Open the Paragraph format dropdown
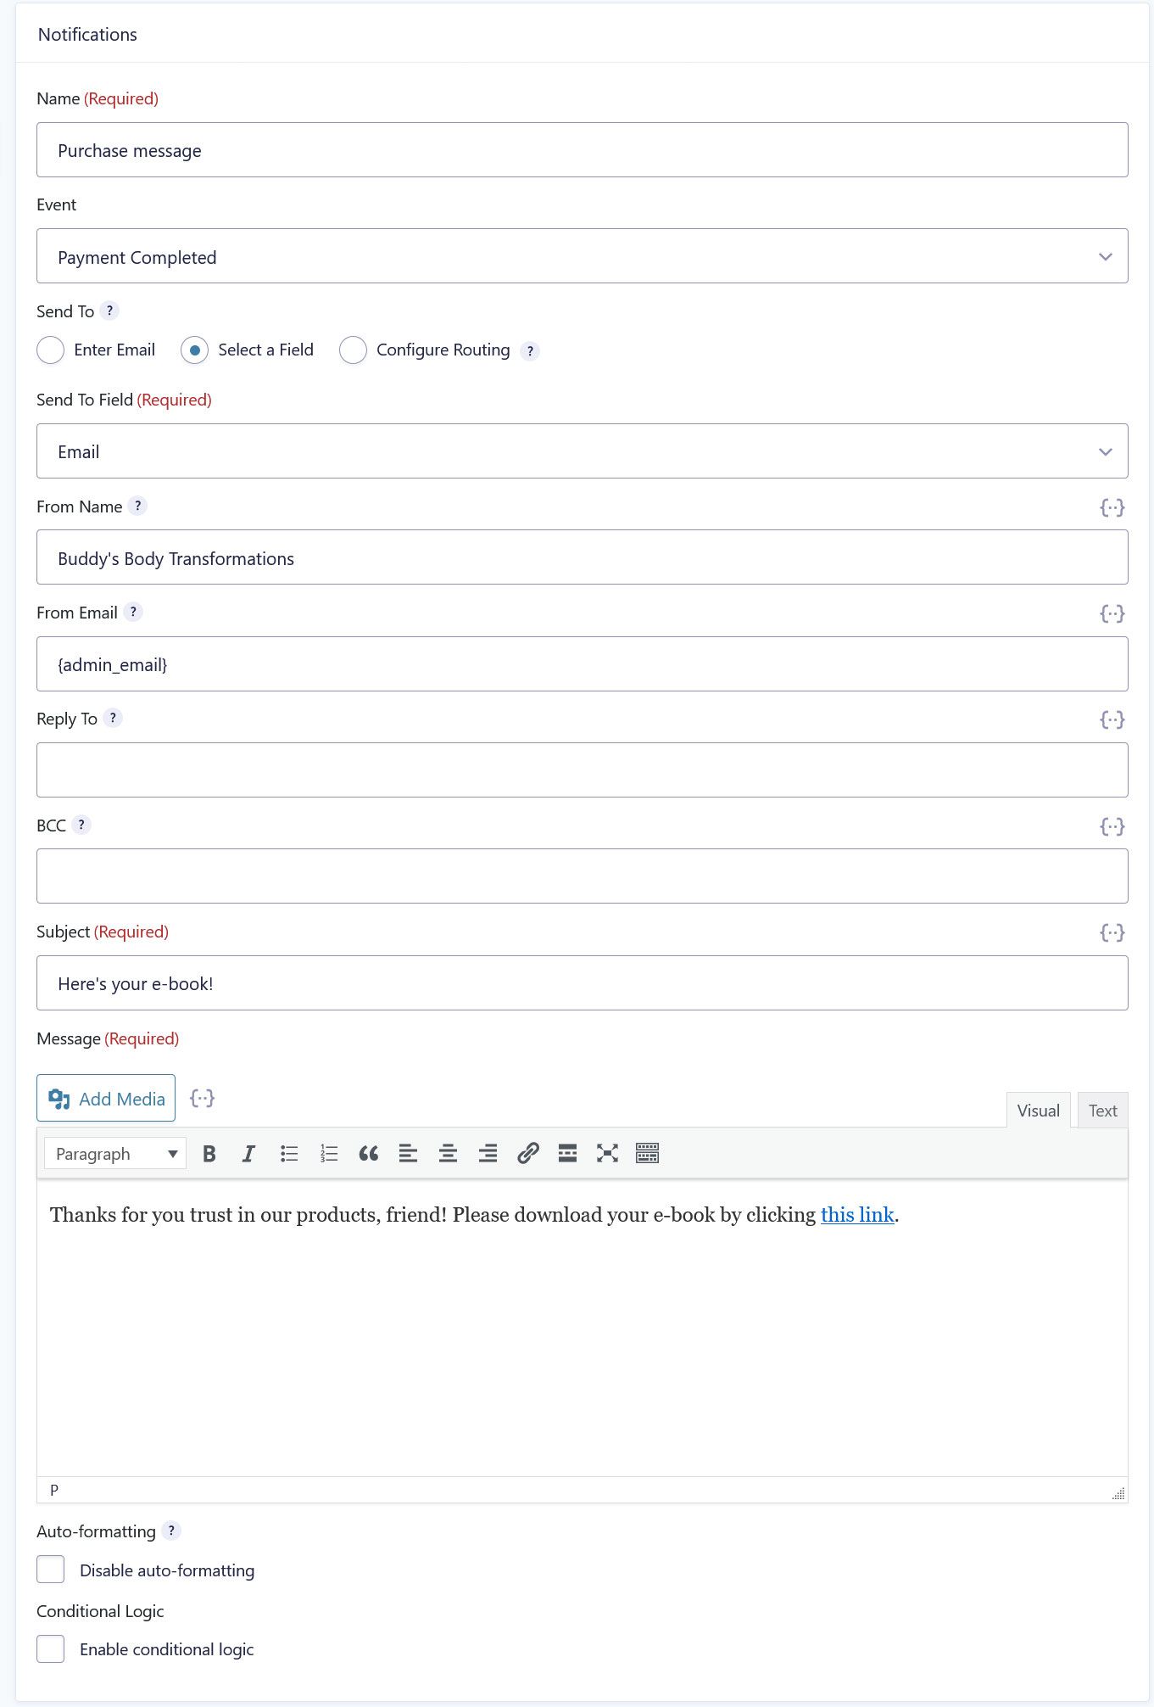The image size is (1154, 1707). coord(115,1153)
